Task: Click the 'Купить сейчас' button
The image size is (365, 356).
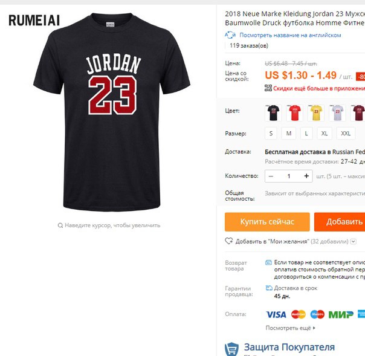Action: 267,222
